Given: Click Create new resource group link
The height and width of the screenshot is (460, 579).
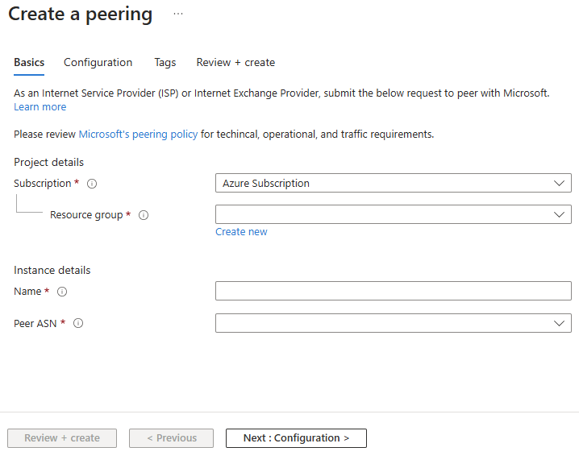Looking at the screenshot, I should tap(241, 232).
